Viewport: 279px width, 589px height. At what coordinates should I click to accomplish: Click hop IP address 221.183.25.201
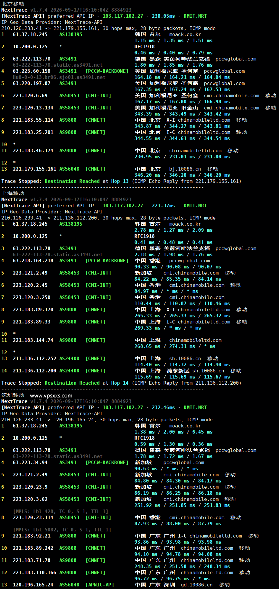[33, 132]
